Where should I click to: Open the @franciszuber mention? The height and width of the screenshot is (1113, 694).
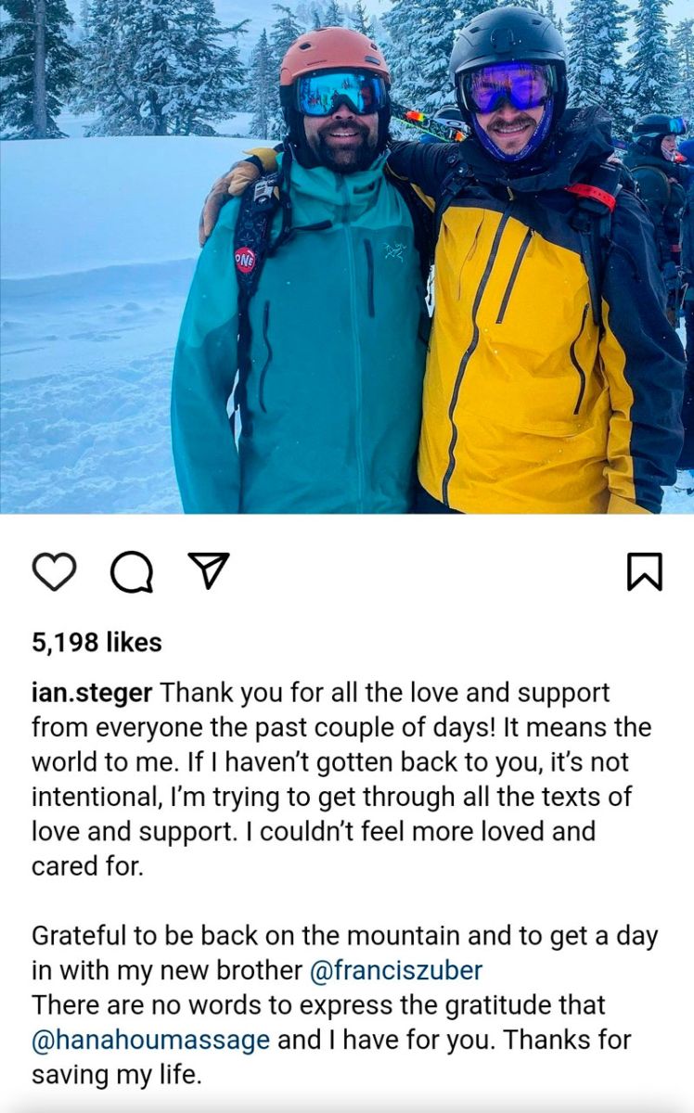click(x=395, y=970)
